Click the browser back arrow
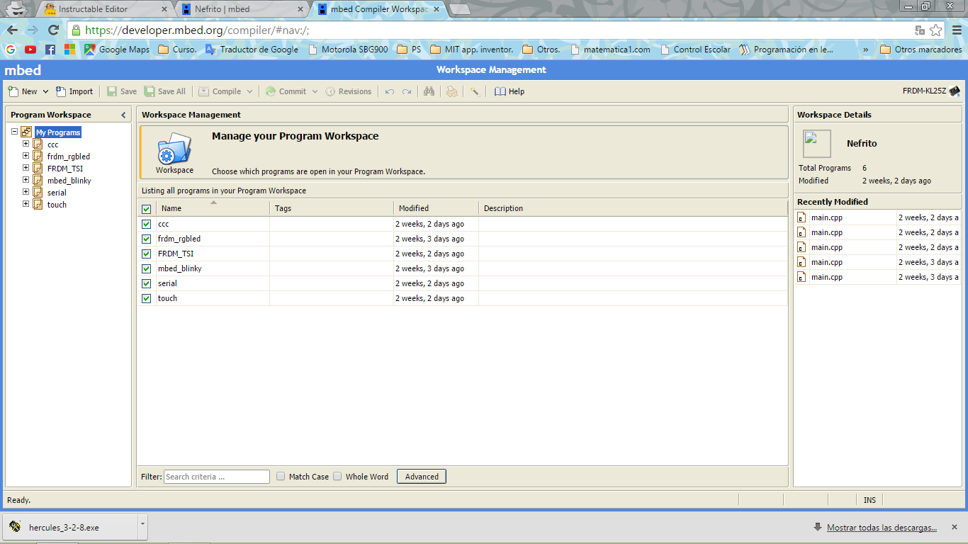The width and height of the screenshot is (968, 544). [12, 30]
